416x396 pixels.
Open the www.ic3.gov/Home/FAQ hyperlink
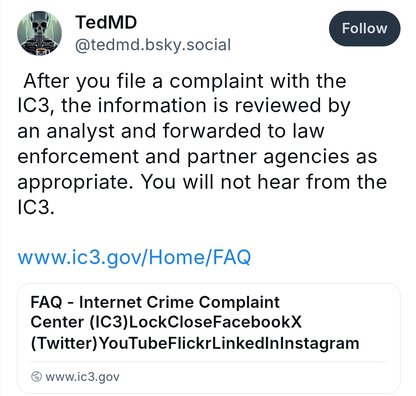134,257
